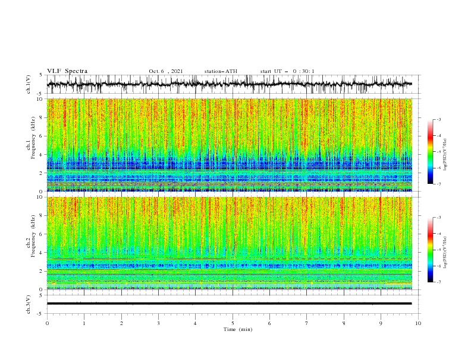
Task: Click time axis tick label "1"
Action: click(84, 323)
